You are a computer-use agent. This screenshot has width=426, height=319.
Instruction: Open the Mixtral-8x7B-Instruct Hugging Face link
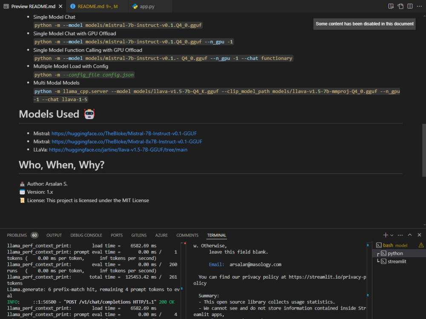click(x=127, y=142)
